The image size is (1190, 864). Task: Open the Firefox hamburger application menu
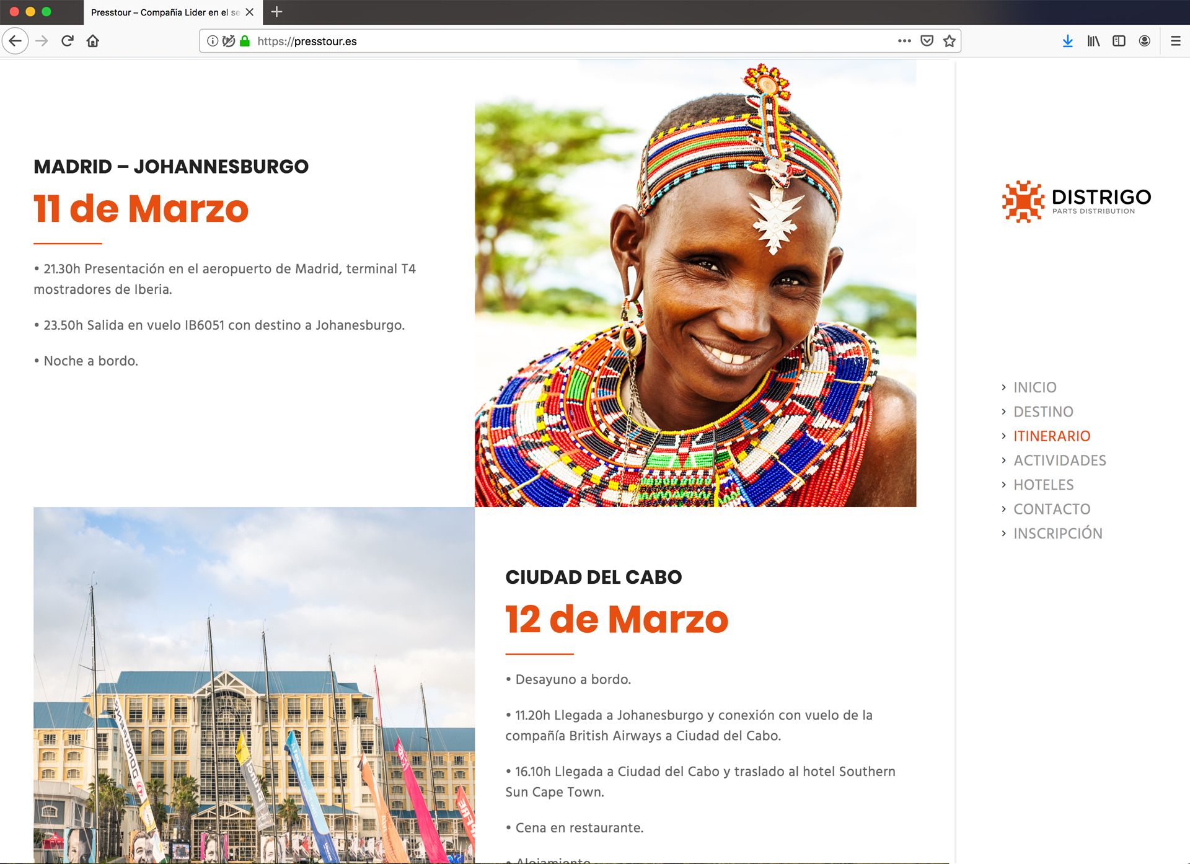(1175, 41)
